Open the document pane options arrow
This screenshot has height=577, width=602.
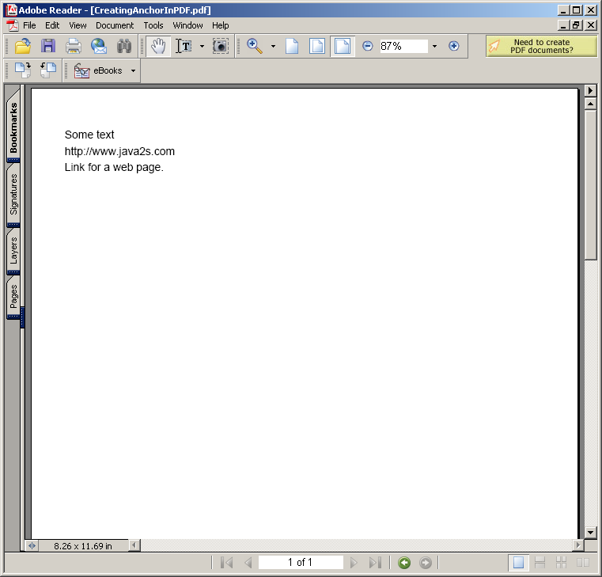(x=590, y=90)
